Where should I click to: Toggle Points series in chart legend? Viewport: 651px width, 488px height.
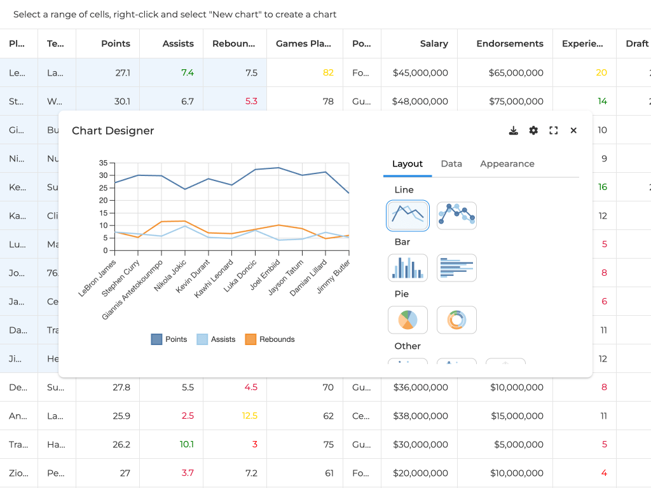[156, 339]
